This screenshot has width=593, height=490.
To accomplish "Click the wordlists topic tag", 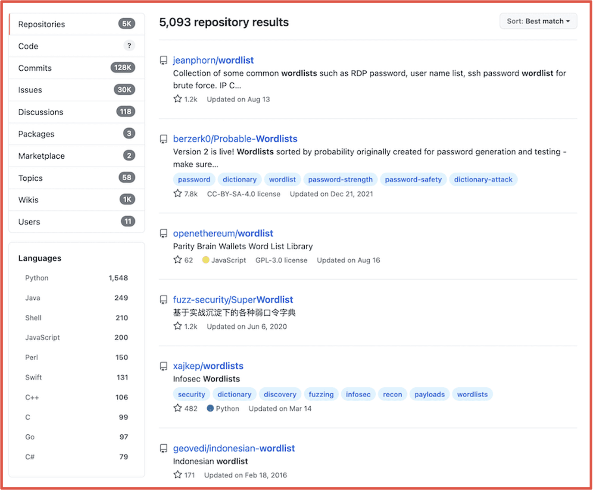I will coord(472,394).
